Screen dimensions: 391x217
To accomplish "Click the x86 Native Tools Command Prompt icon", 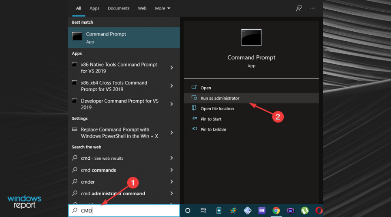I will [75, 64].
